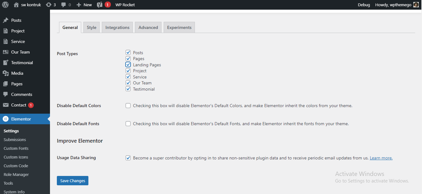The height and width of the screenshot is (194, 422).
Task: Click the home icon for sw kontruk
Action: [x=16, y=5]
